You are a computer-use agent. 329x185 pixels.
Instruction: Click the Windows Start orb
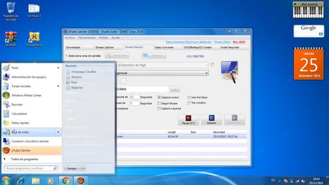coord(6,180)
